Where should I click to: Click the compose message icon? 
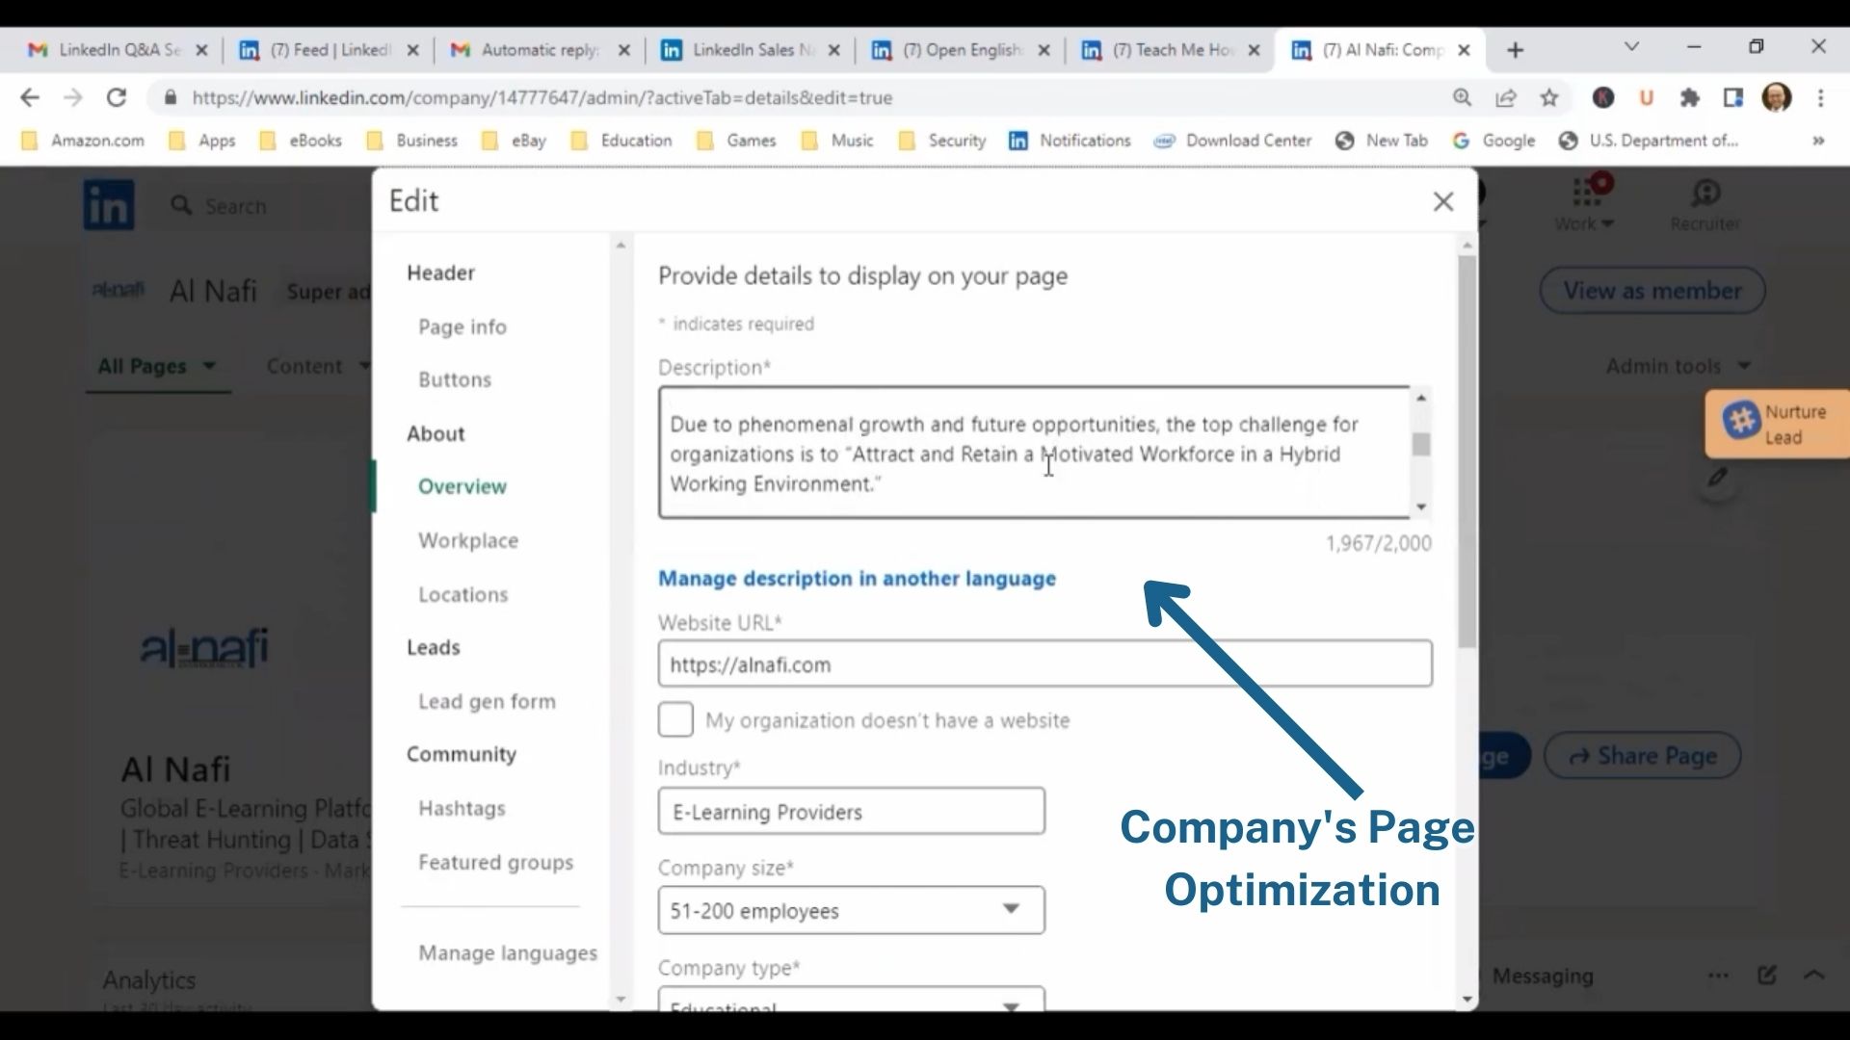(1766, 975)
